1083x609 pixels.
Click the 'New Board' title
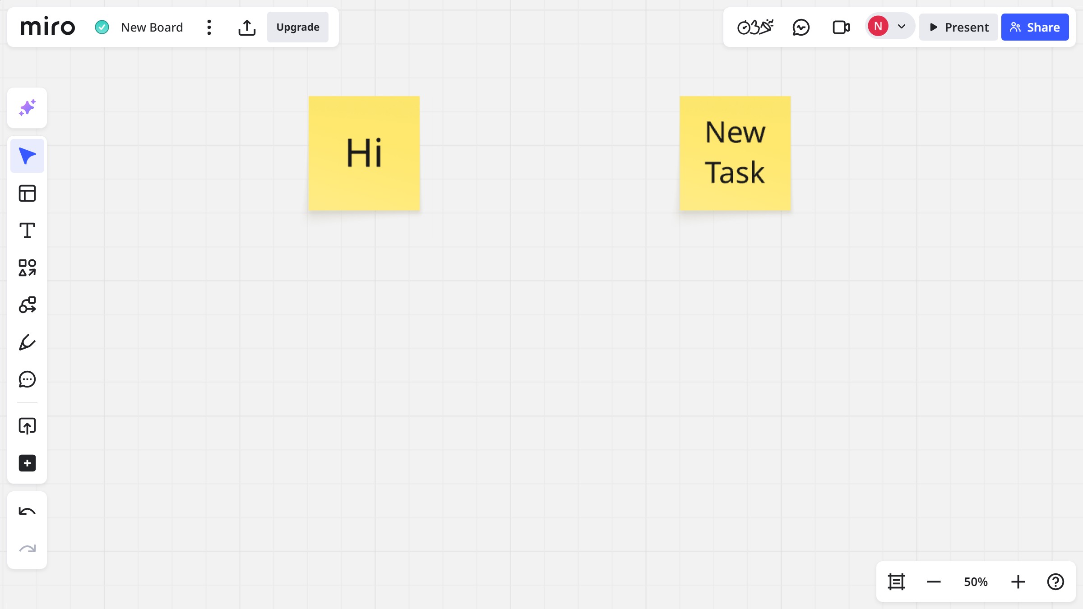152,27
